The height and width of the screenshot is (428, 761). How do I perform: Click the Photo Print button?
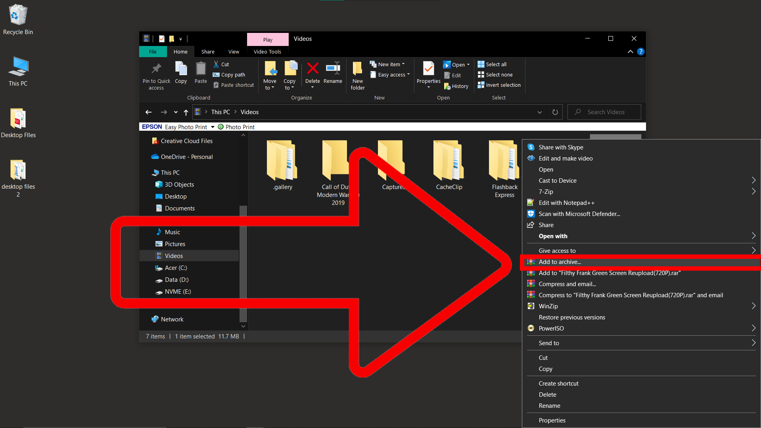[236, 127]
